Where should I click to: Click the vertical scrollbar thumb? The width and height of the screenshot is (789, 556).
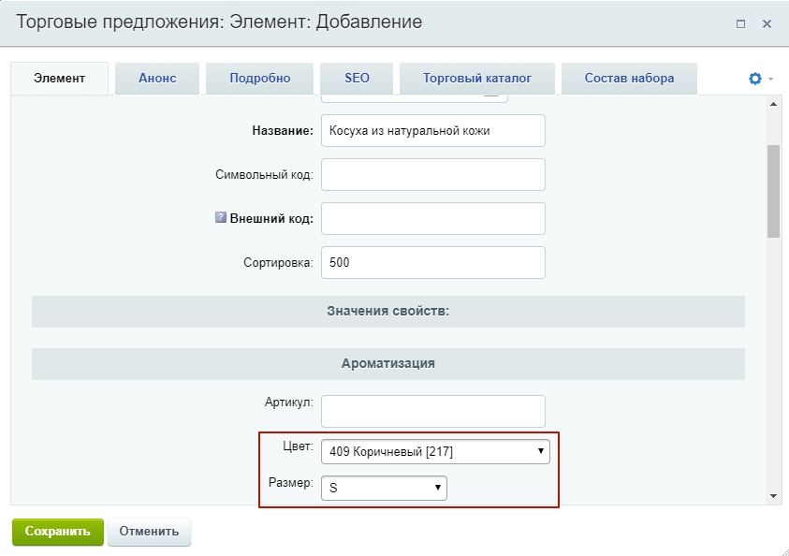(x=773, y=191)
